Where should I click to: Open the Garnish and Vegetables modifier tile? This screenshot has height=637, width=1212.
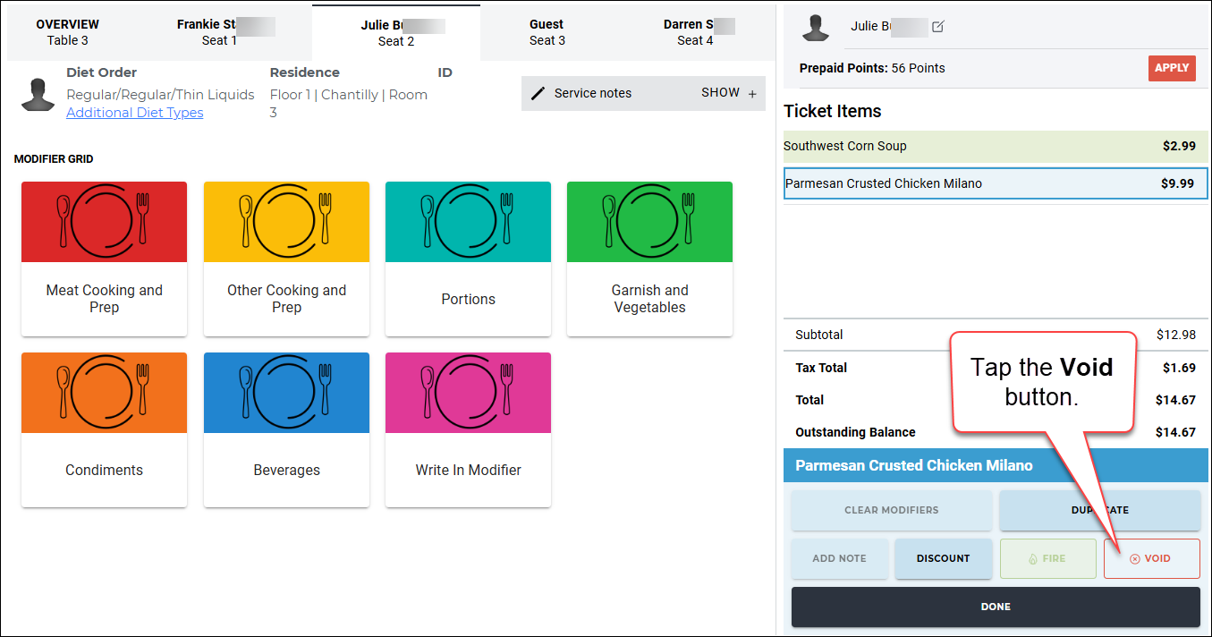point(649,259)
